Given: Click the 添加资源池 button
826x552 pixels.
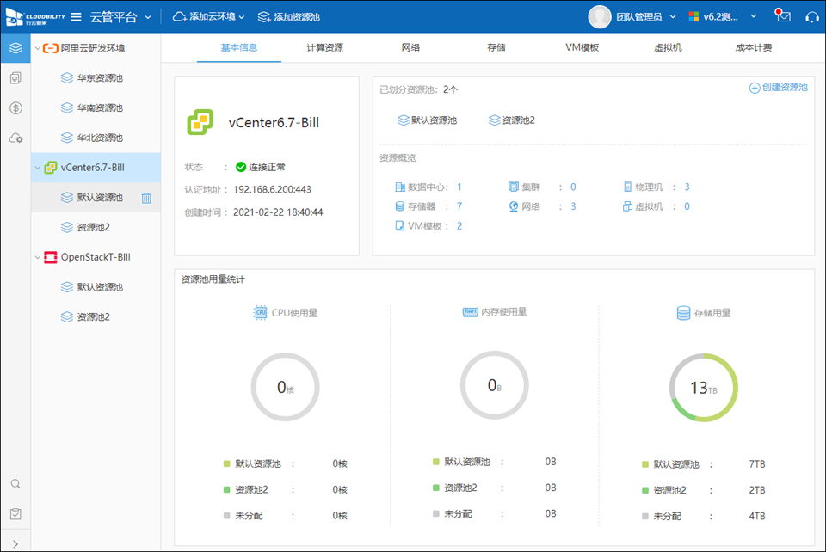Looking at the screenshot, I should [x=287, y=17].
